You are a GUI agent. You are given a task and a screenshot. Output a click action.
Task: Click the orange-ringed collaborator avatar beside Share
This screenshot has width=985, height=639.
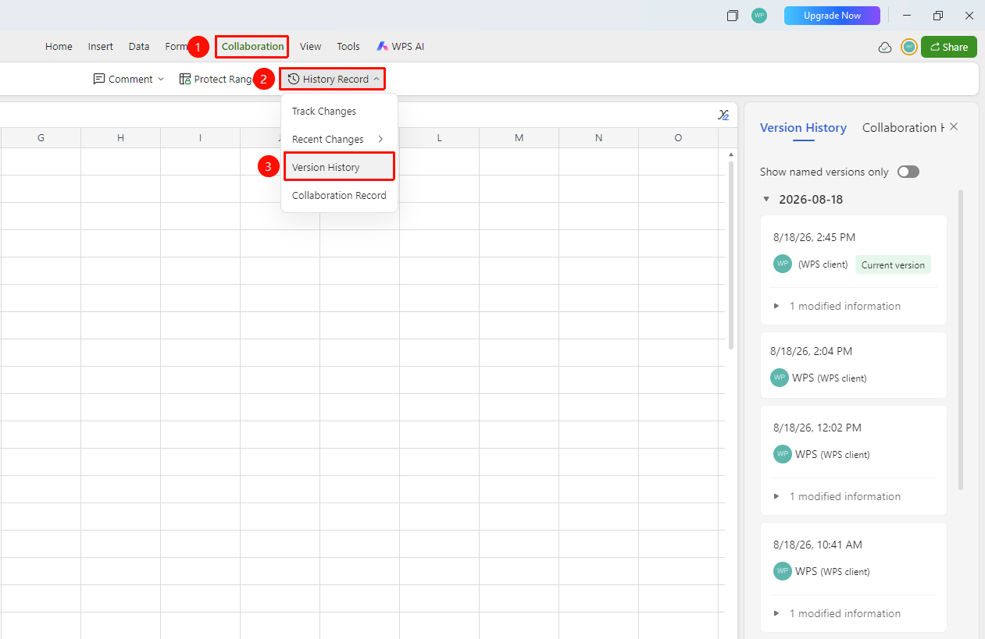909,47
